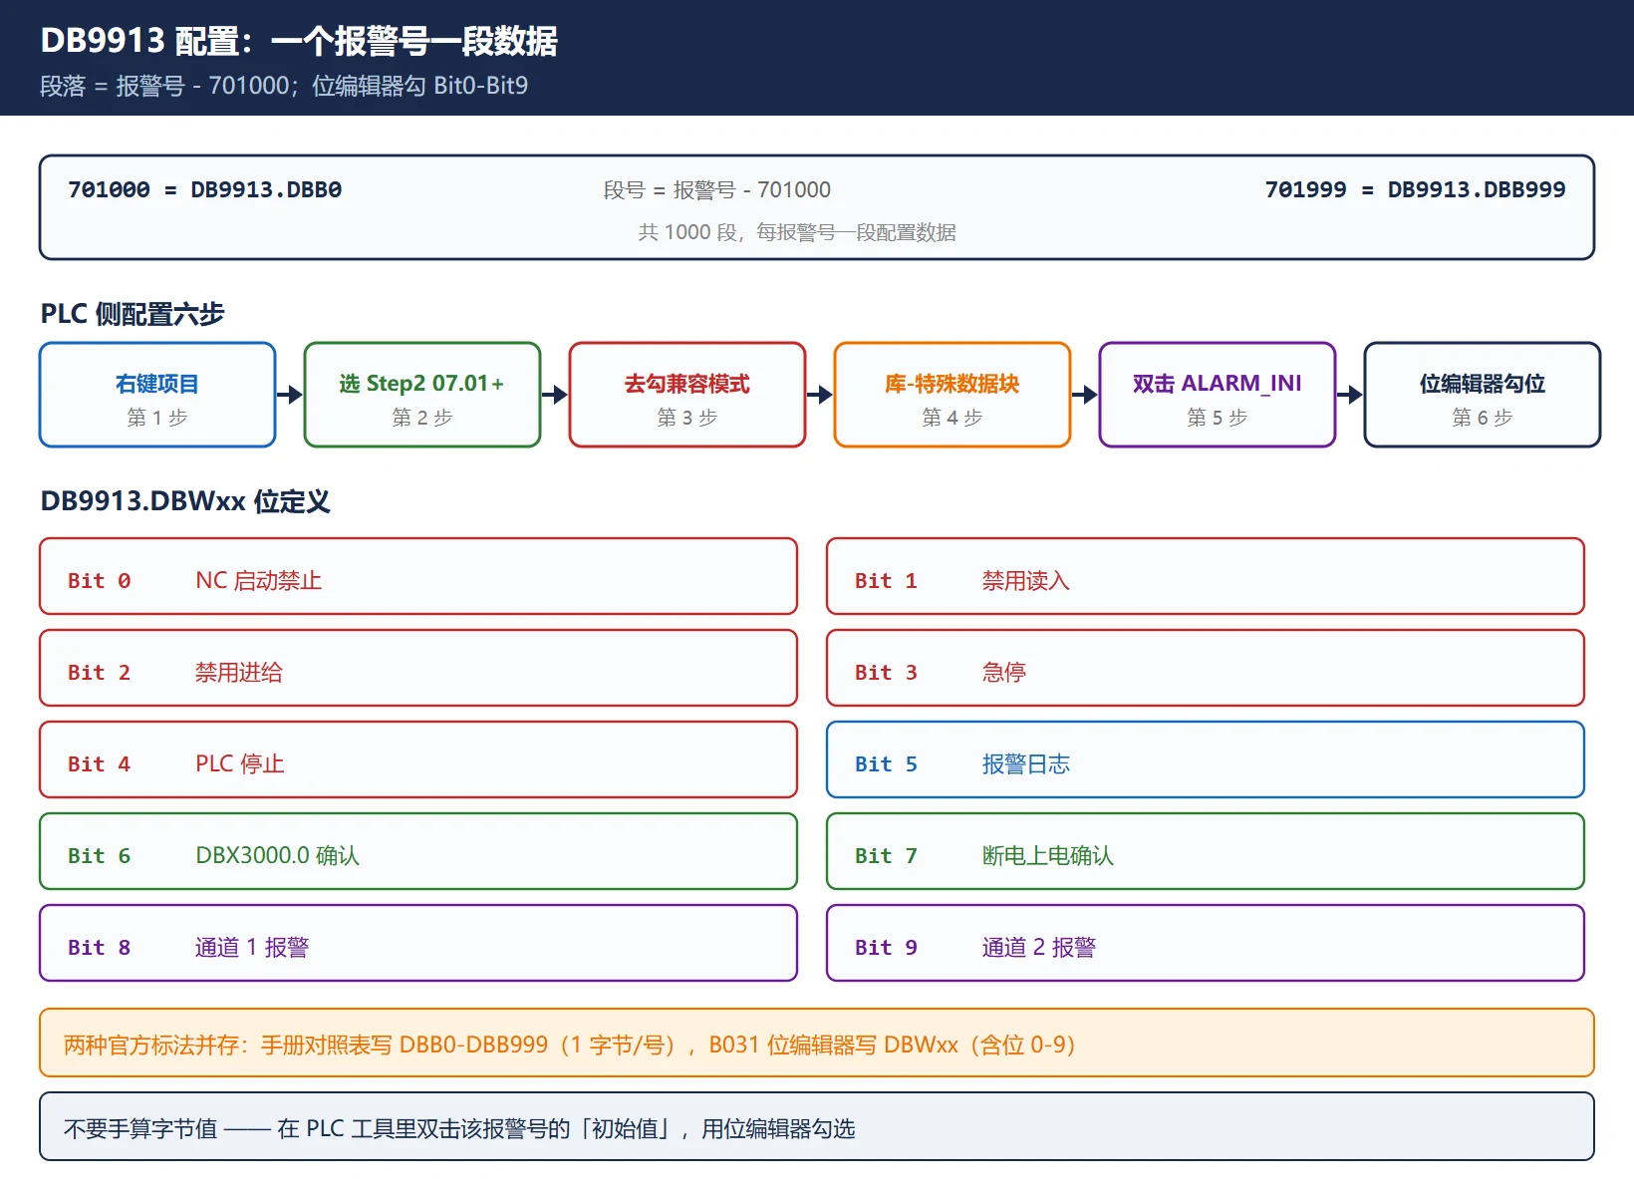Select the formula 段号 = 报警号 - 701000
The height and width of the screenshot is (1196, 1634).
716,189
